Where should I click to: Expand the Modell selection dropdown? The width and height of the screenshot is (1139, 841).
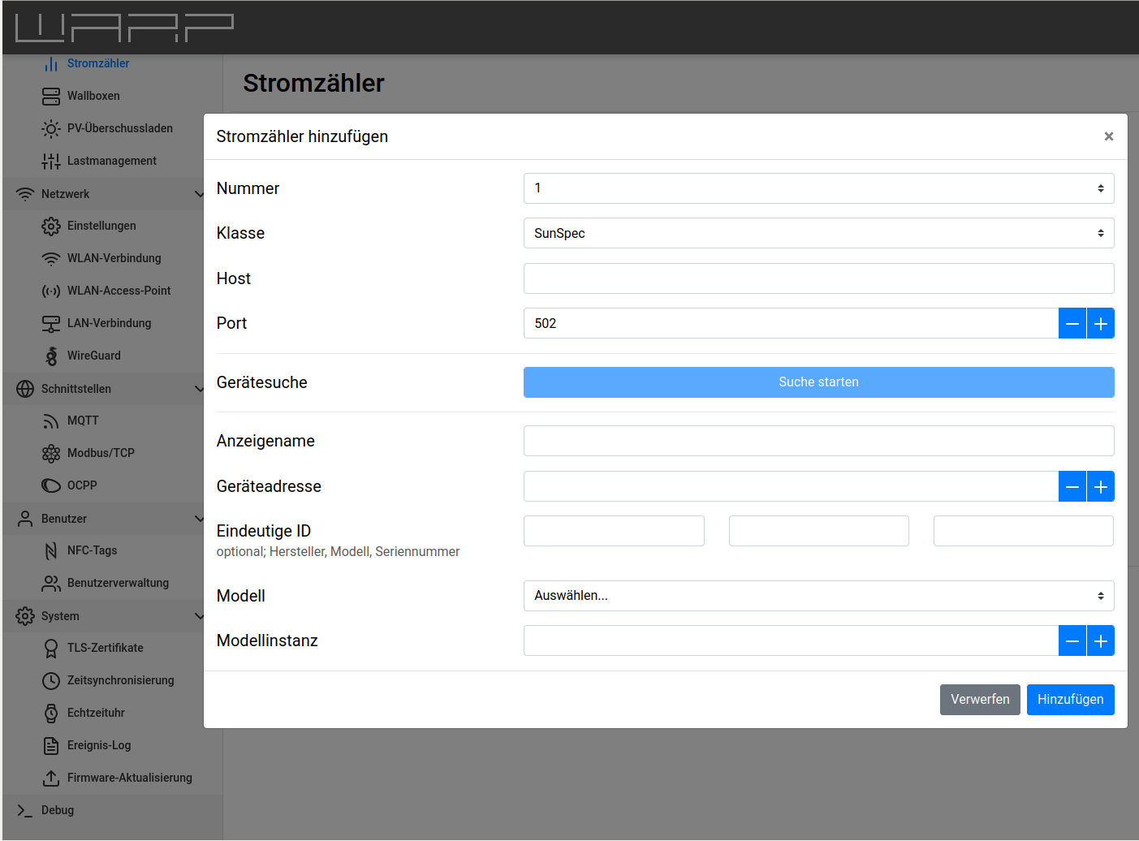pos(818,596)
